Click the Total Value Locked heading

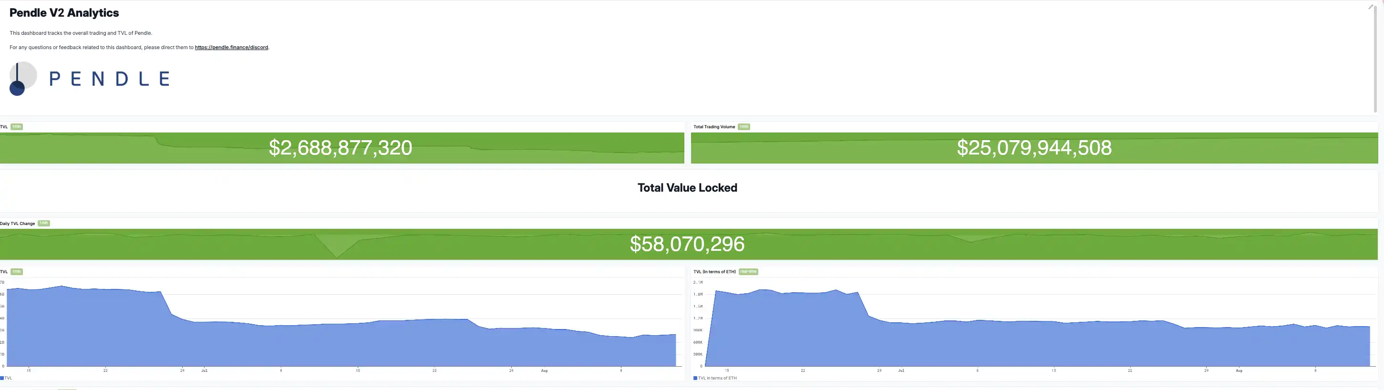point(687,188)
